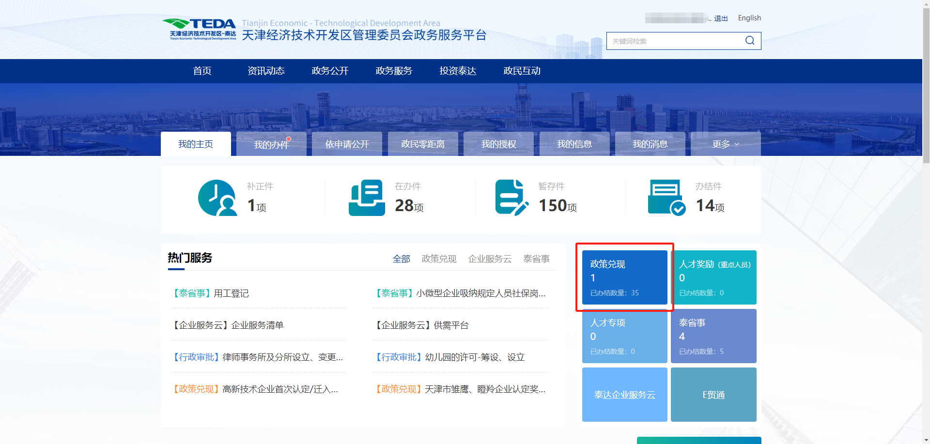This screenshot has height=444, width=930.
Task: Filter hot services by 泰省事
Action: tap(536, 259)
